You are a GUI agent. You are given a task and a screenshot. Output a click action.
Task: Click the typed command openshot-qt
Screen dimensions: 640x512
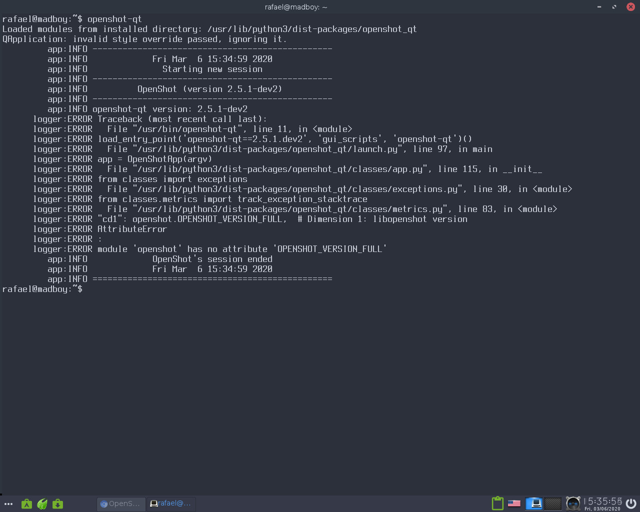[114, 19]
